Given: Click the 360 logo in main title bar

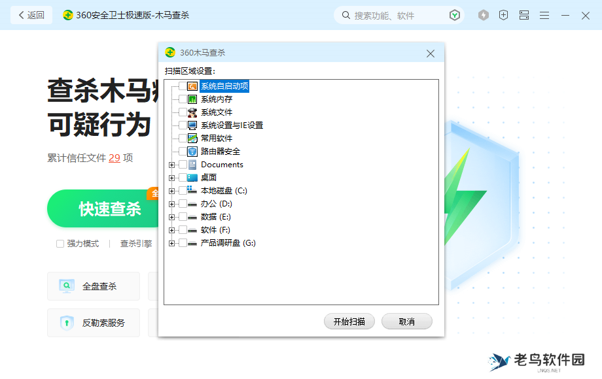Looking at the screenshot, I should coord(68,15).
